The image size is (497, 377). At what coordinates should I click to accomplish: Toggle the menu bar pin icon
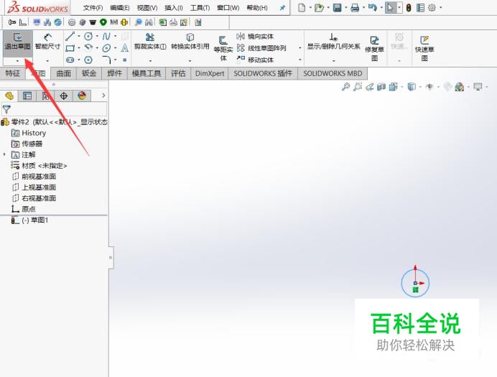click(x=282, y=8)
